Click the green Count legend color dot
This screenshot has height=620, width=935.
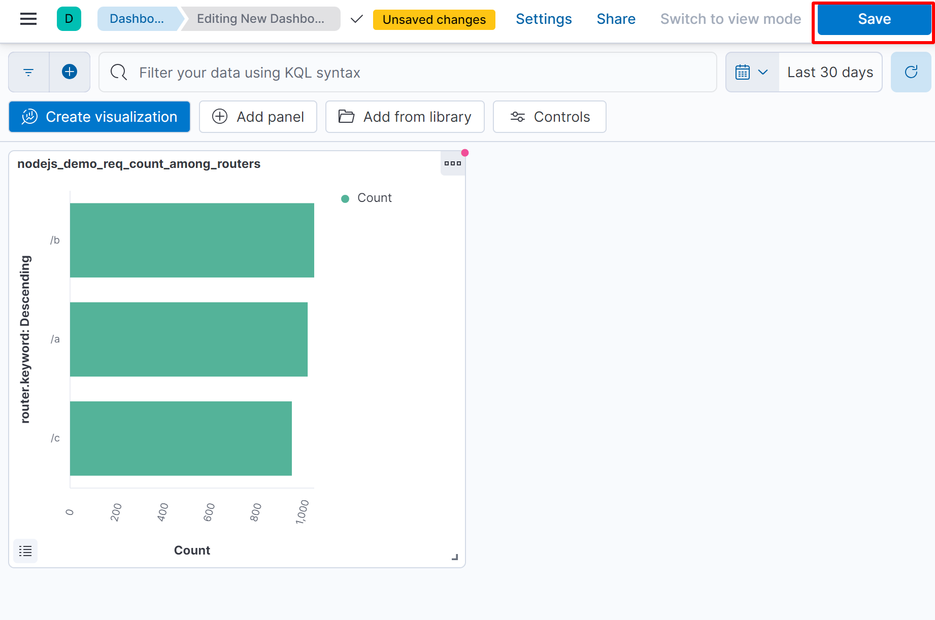345,198
